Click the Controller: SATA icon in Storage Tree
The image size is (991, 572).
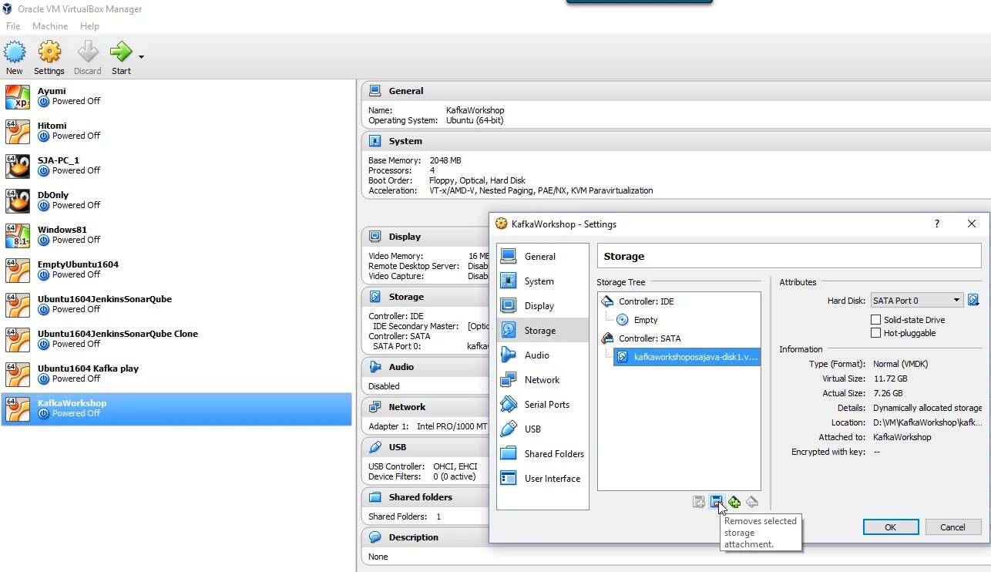(x=607, y=338)
